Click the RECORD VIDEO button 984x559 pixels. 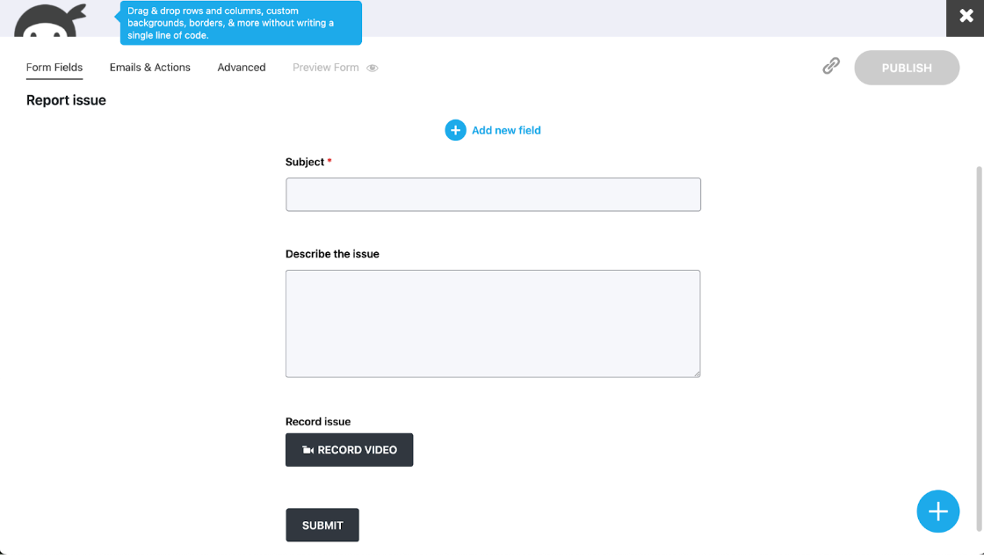349,449
